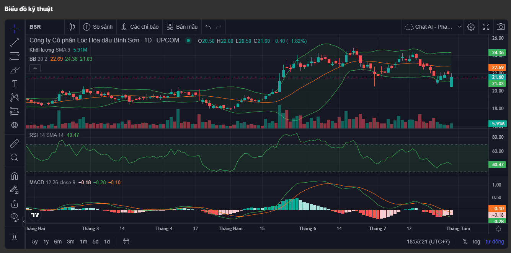Click the 22.69 orange basis price label
Screen dimensions: 511x253
pyautogui.click(x=498, y=67)
